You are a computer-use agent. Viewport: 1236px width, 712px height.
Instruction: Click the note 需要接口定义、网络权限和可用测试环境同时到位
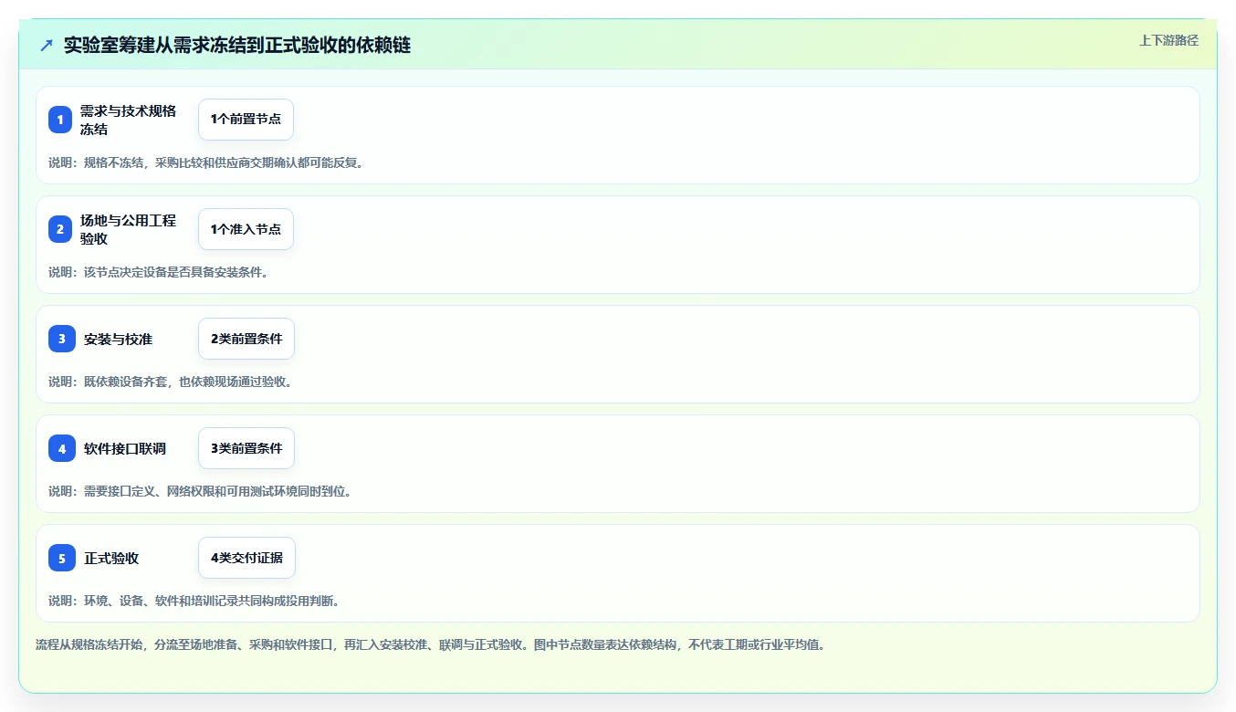pos(200,491)
